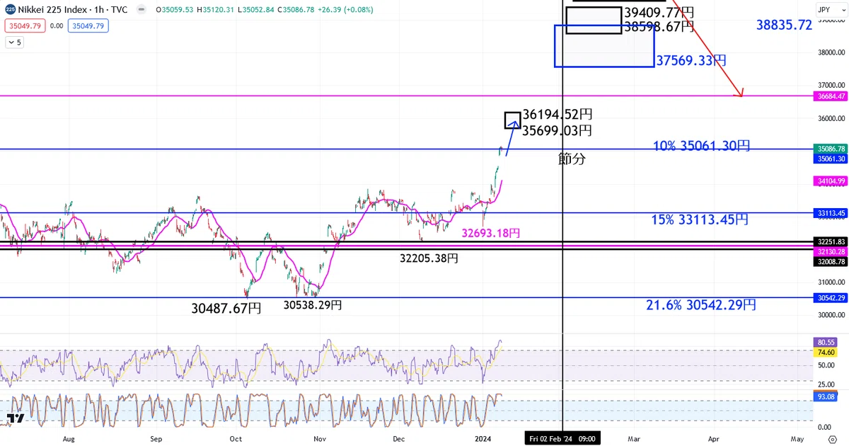The image size is (849, 446).
Task: Select the 30487.67円 low label
Action: pyautogui.click(x=226, y=308)
